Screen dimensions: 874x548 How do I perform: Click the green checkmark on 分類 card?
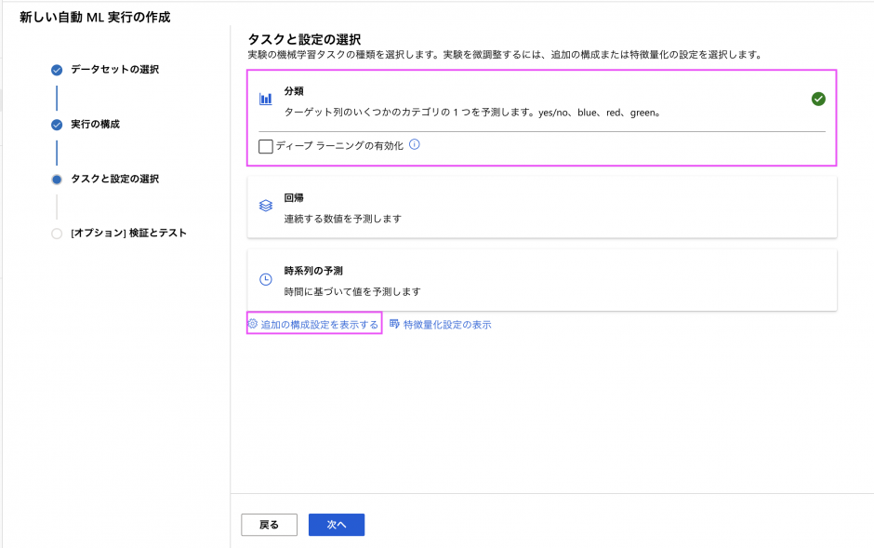click(818, 99)
